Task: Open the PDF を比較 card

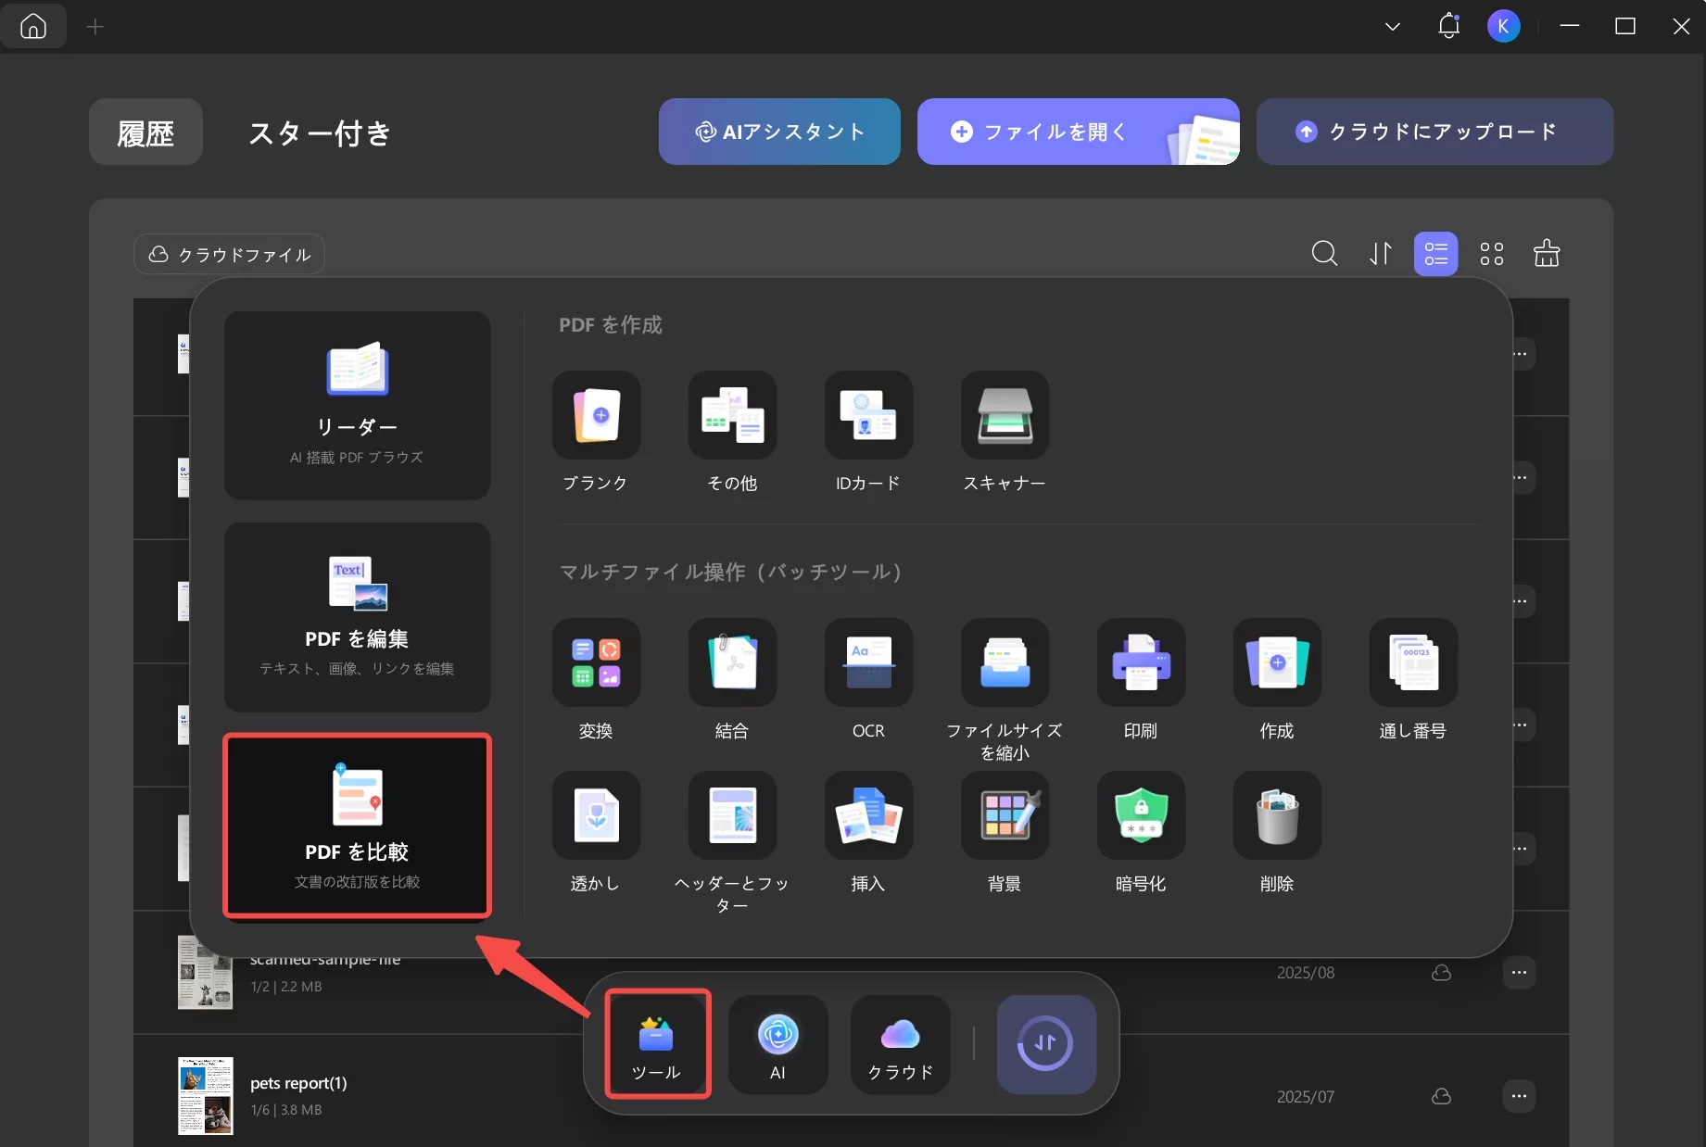Action: click(357, 826)
